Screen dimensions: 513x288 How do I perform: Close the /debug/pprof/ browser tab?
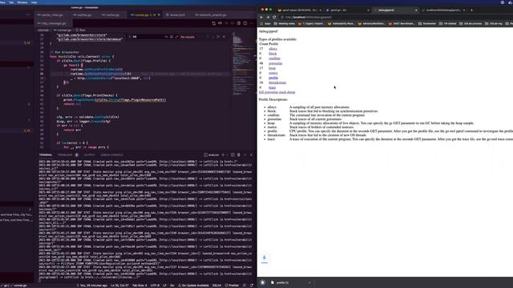click(x=416, y=10)
